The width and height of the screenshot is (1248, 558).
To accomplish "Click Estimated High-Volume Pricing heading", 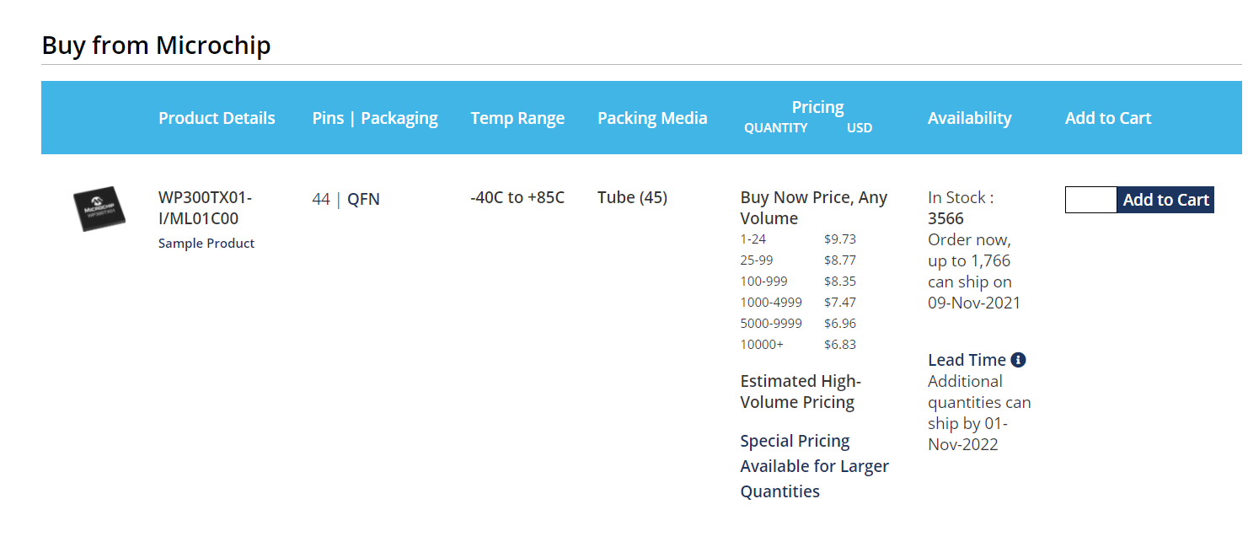I will point(801,392).
